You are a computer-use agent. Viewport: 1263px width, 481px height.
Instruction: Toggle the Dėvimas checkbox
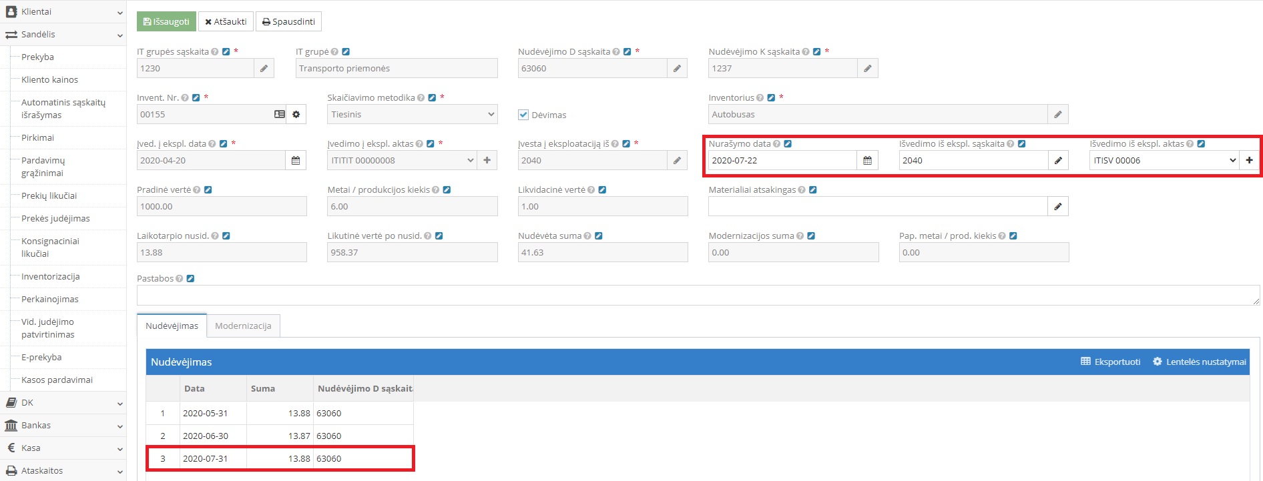tap(523, 115)
